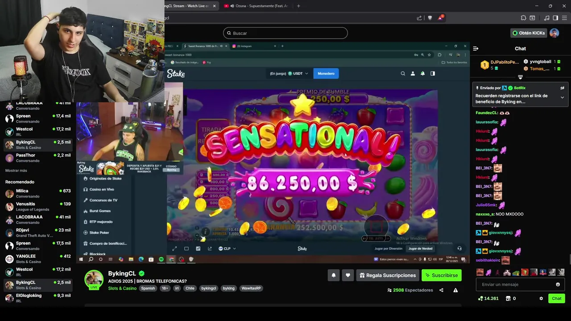
Task: Expand the chat leaderboard arrow
Action: tap(520, 77)
